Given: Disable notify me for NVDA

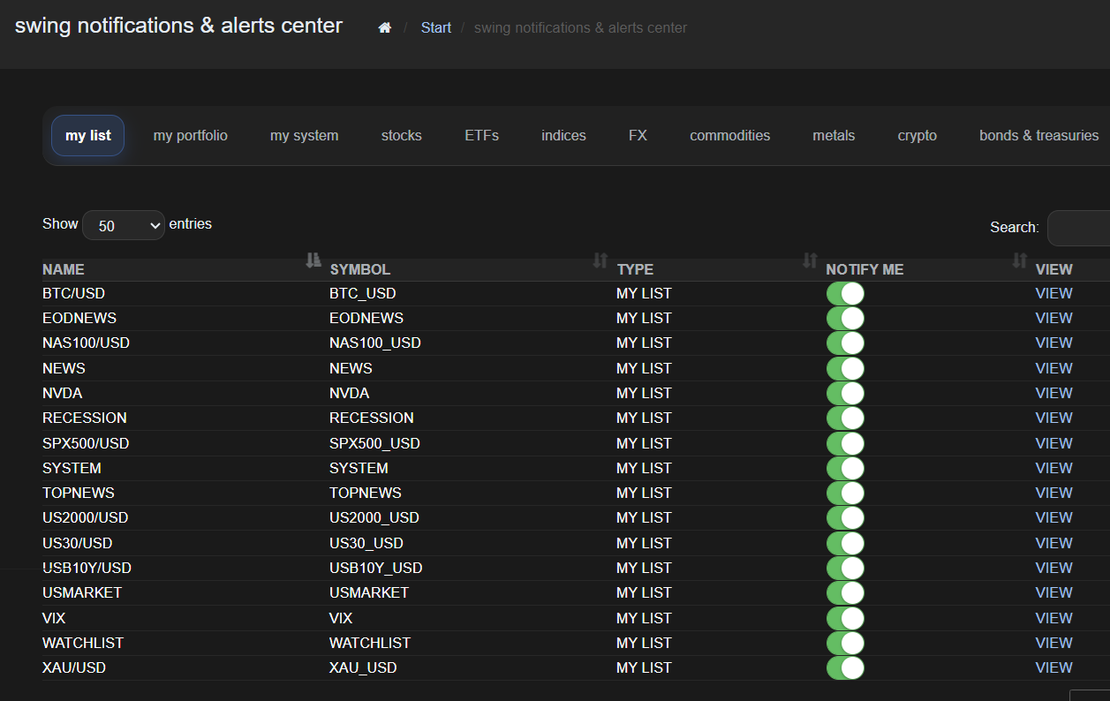Looking at the screenshot, I should click(845, 393).
